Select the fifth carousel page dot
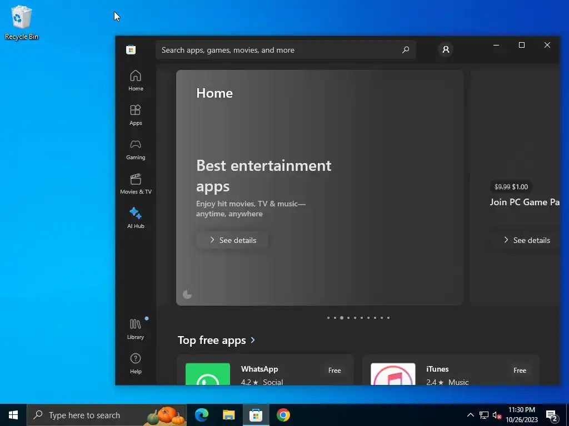Viewport: 569px width, 426px height. 355,318
